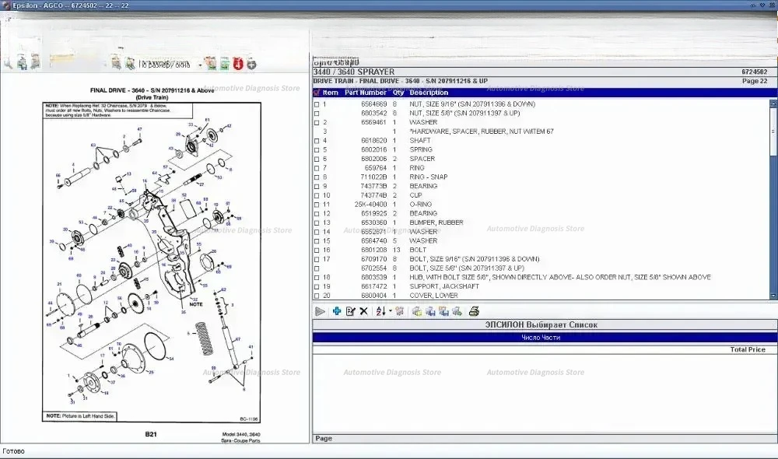Select the HUB, WITH BOLT SIZE 5/8" row

(x=541, y=278)
